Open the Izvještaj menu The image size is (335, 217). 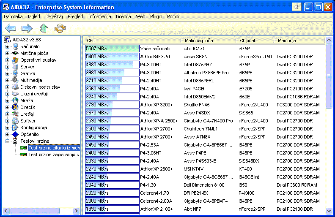tap(55, 16)
